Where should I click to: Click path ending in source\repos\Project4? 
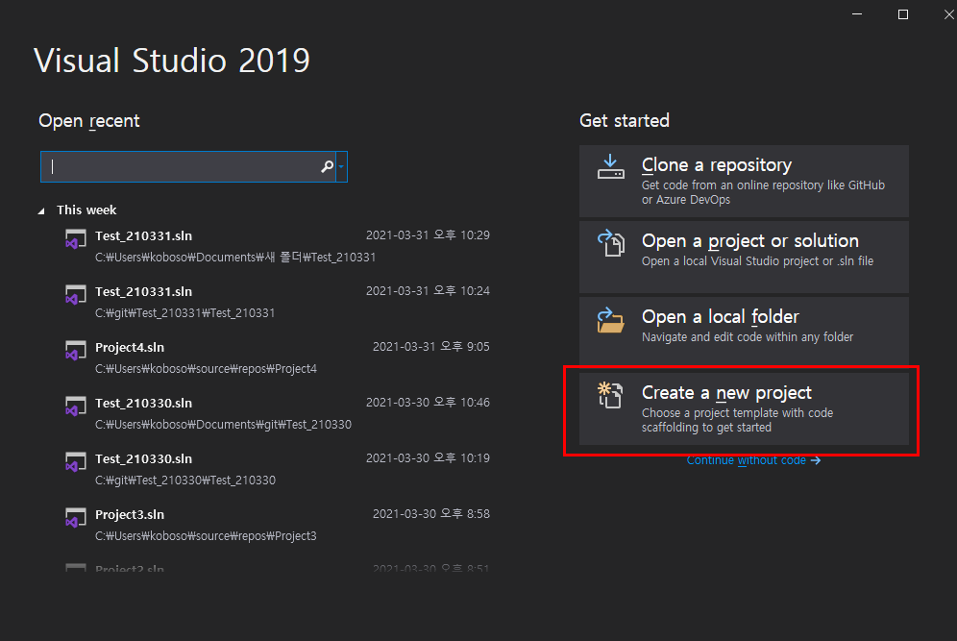[x=206, y=369]
